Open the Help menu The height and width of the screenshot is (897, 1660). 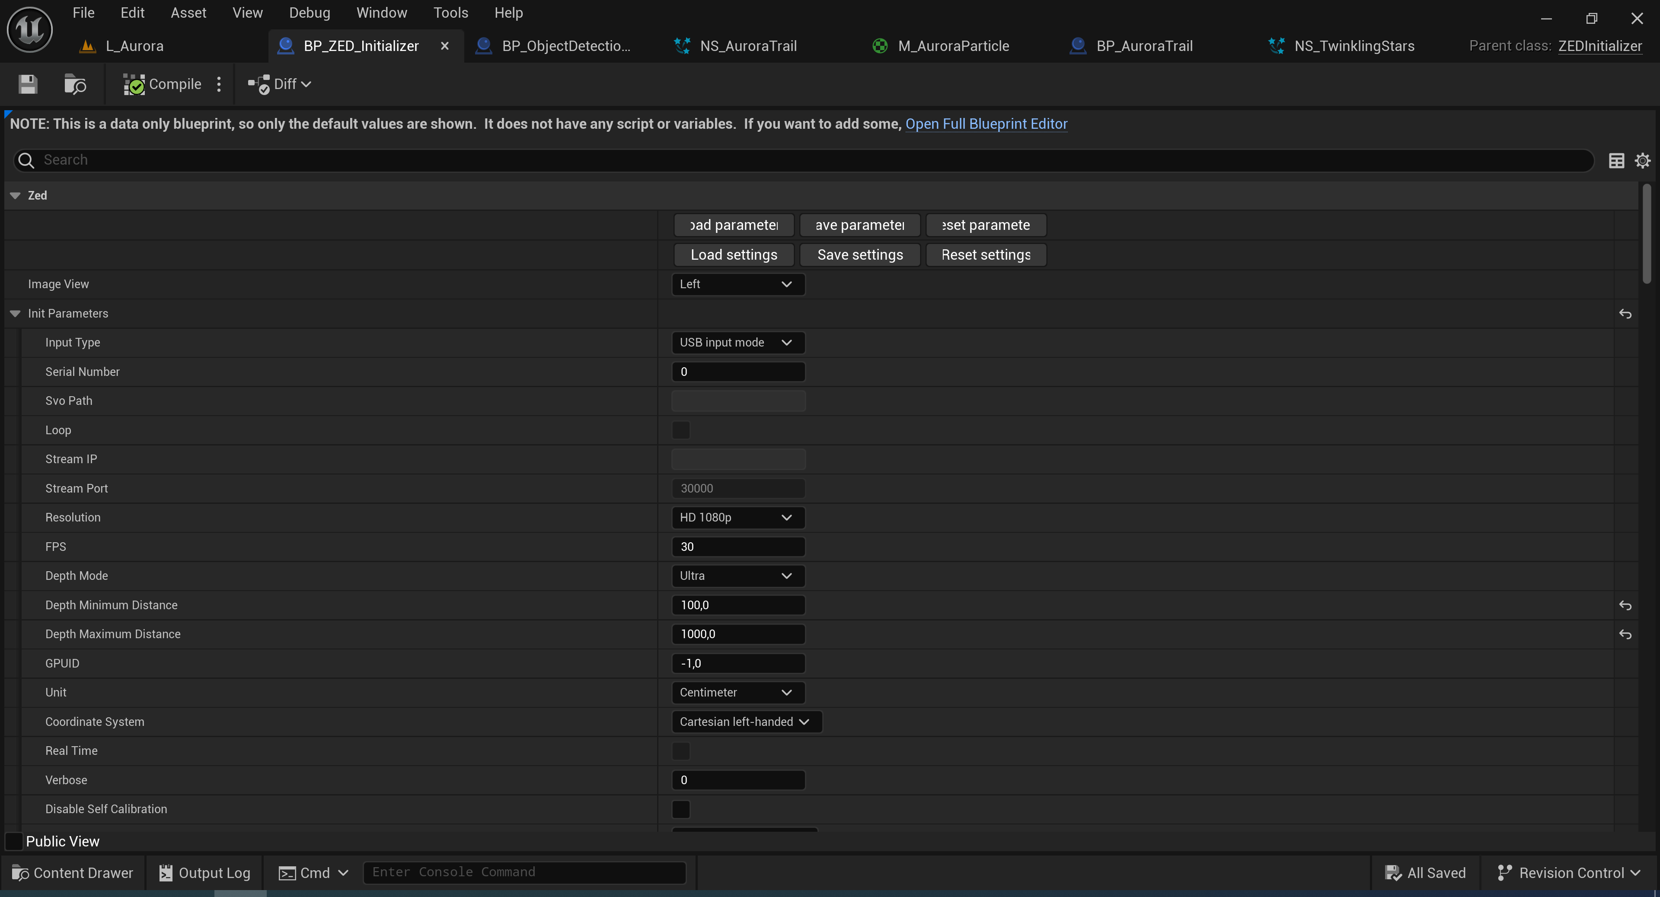coord(508,13)
